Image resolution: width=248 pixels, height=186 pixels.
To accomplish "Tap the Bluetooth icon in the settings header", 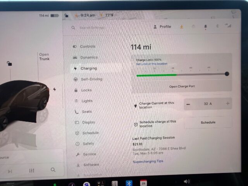I will (x=217, y=26).
